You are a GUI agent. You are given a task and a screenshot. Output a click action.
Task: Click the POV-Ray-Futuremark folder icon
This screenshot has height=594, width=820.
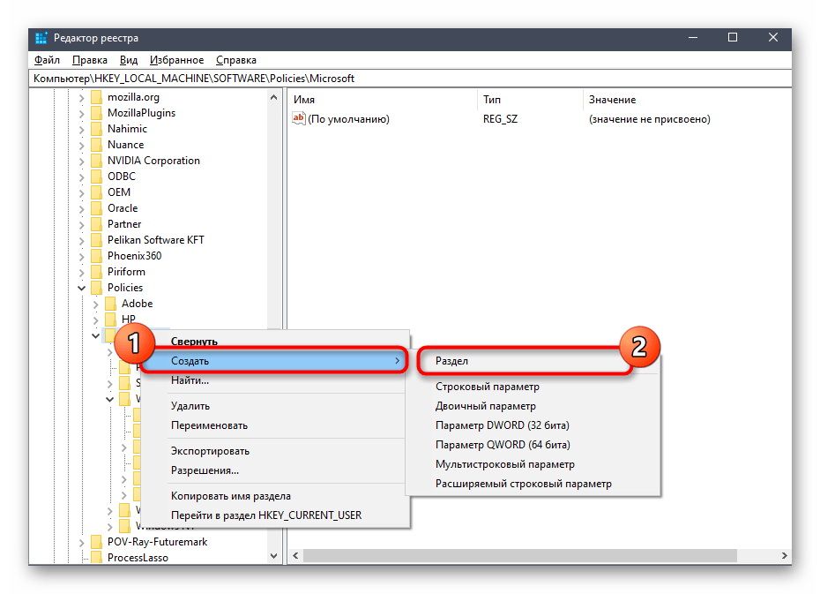click(x=96, y=542)
